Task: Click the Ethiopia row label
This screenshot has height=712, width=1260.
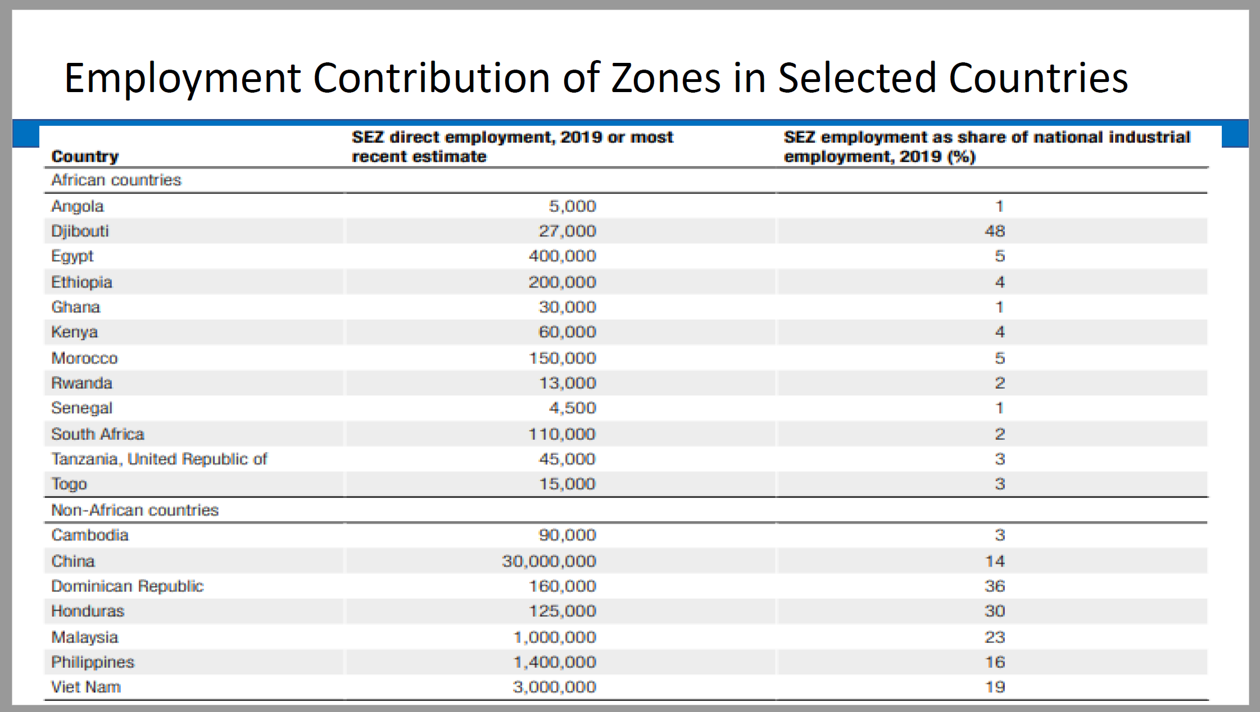Action: pyautogui.click(x=81, y=282)
